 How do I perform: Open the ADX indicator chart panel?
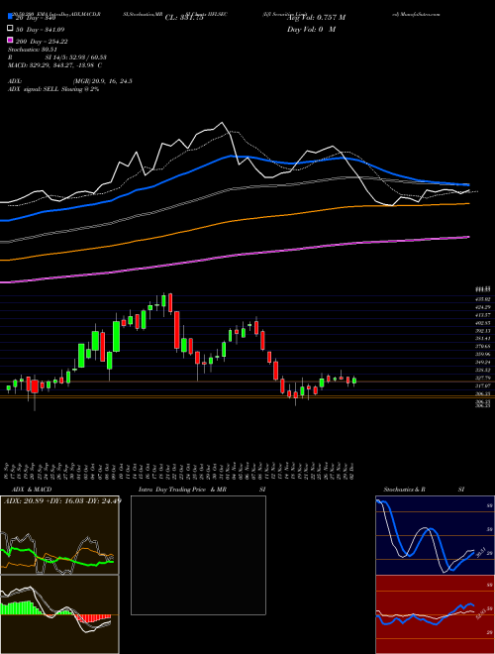coord(59,535)
